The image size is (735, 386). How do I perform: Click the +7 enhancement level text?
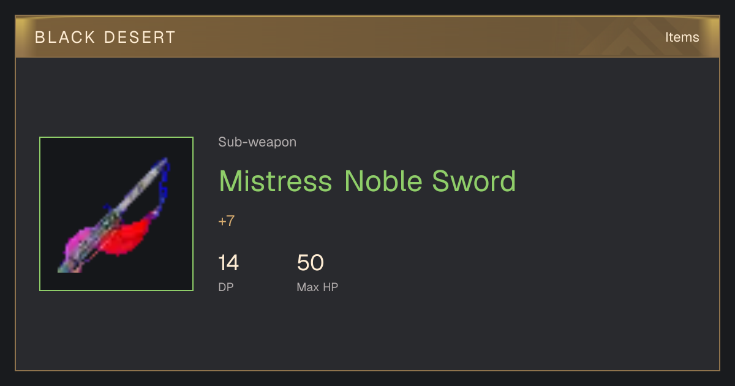pos(227,221)
